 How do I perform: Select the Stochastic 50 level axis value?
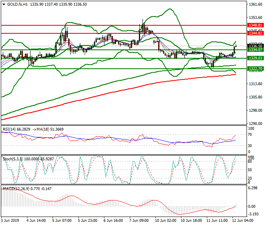click(x=250, y=170)
